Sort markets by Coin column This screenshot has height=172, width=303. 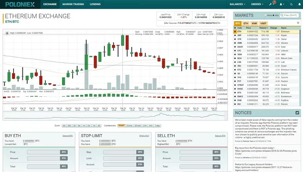(239, 28)
